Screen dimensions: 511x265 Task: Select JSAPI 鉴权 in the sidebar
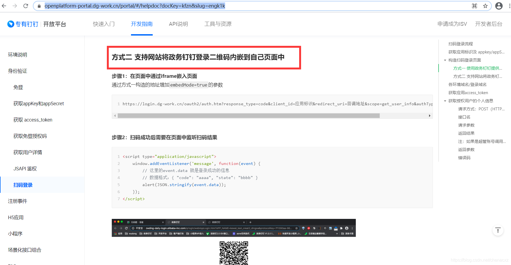[x=25, y=169]
